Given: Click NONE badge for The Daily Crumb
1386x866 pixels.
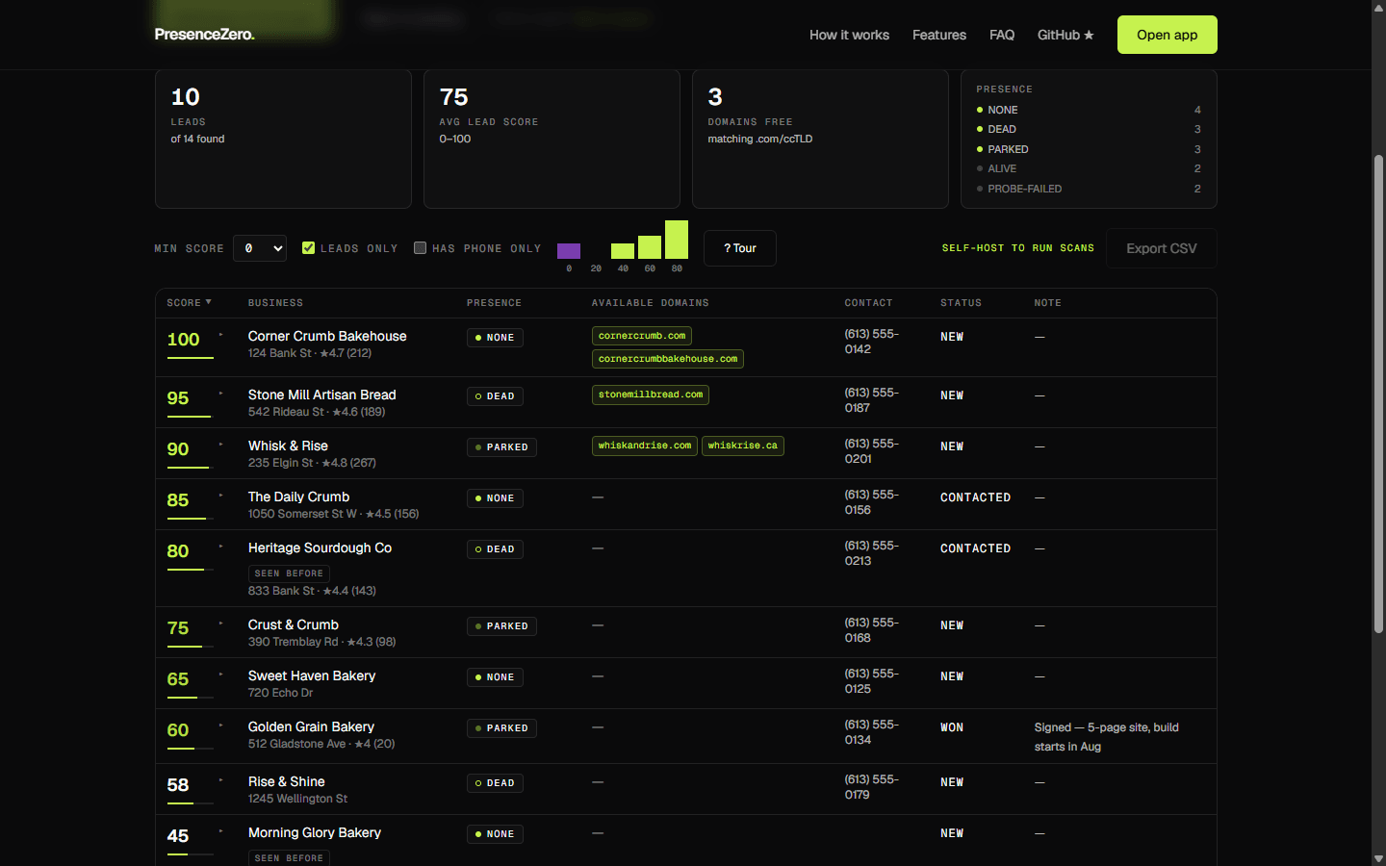Looking at the screenshot, I should 495,498.
